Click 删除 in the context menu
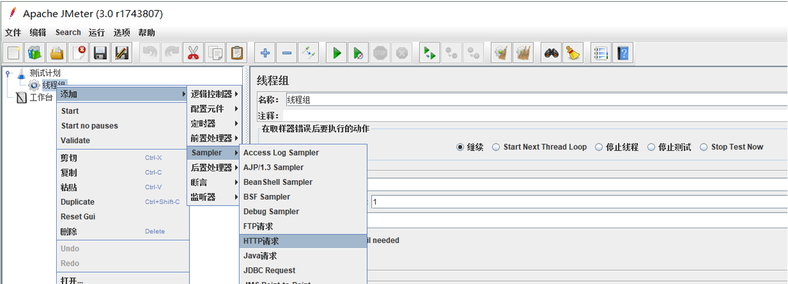 (123, 232)
